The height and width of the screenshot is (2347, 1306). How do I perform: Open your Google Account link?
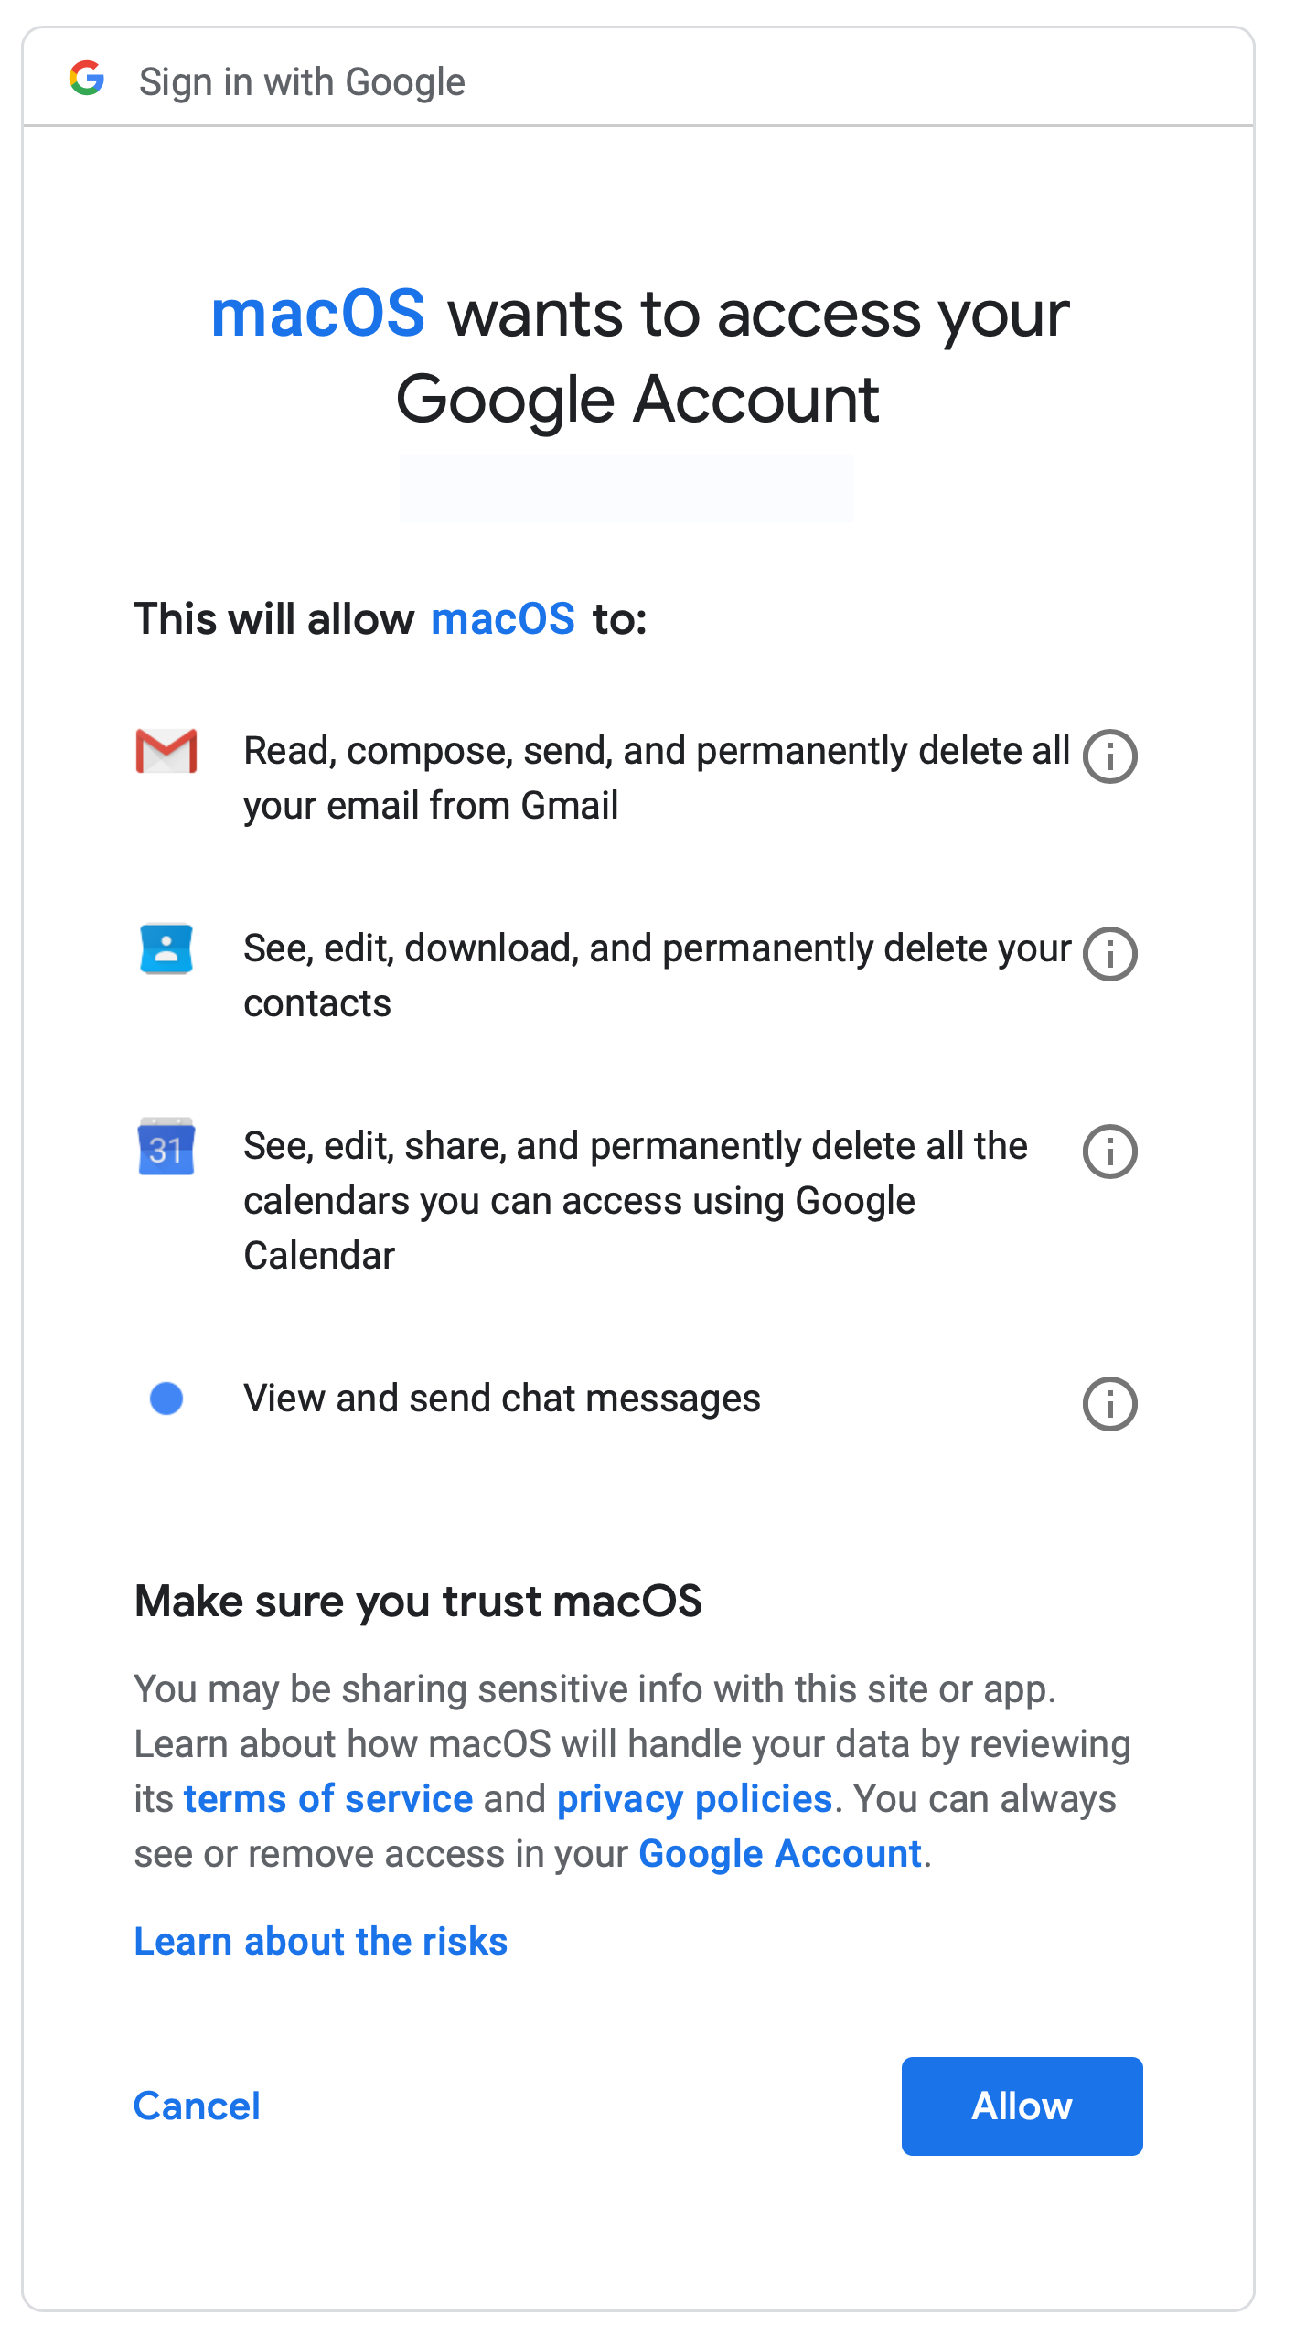pyautogui.click(x=779, y=1853)
